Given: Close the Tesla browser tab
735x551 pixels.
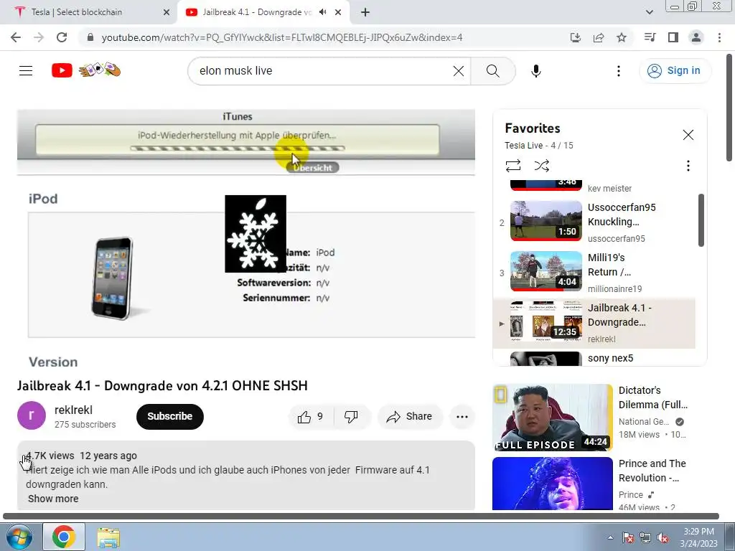Looking at the screenshot, I should [x=166, y=12].
